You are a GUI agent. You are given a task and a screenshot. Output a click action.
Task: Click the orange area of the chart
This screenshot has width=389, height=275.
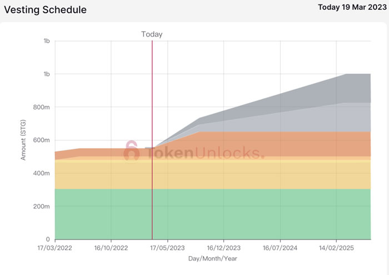pyautogui.click(x=278, y=144)
